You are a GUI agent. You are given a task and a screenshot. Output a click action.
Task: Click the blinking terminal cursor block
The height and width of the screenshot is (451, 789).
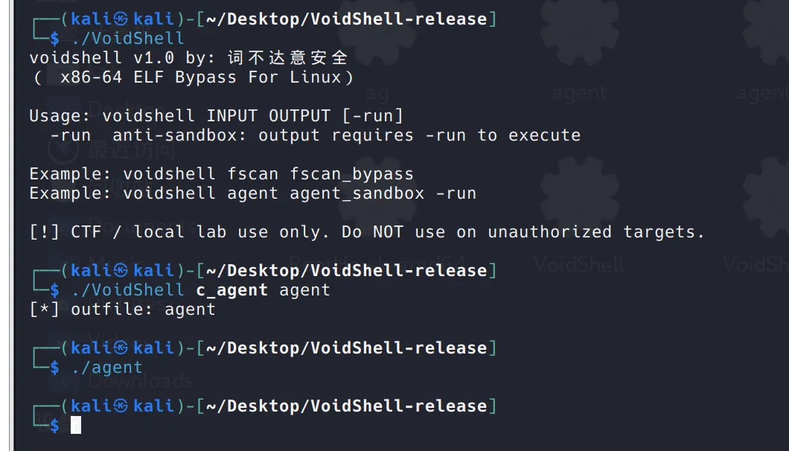click(x=75, y=426)
